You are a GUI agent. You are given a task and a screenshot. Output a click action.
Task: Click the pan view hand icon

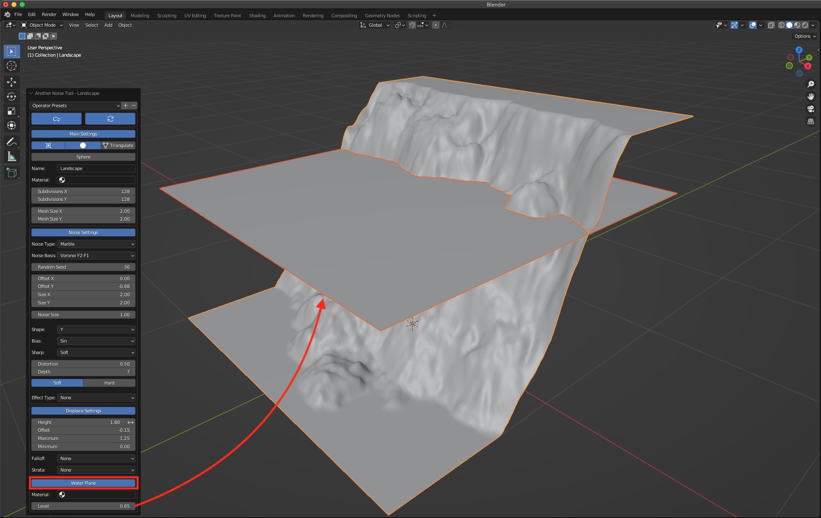pyautogui.click(x=811, y=97)
